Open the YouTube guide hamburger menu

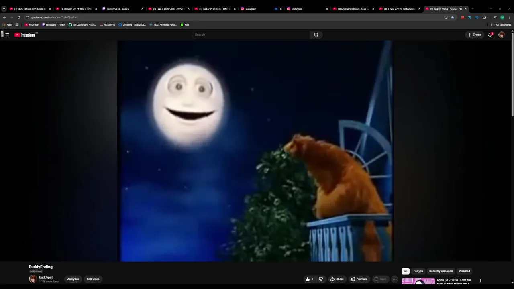coord(7,35)
